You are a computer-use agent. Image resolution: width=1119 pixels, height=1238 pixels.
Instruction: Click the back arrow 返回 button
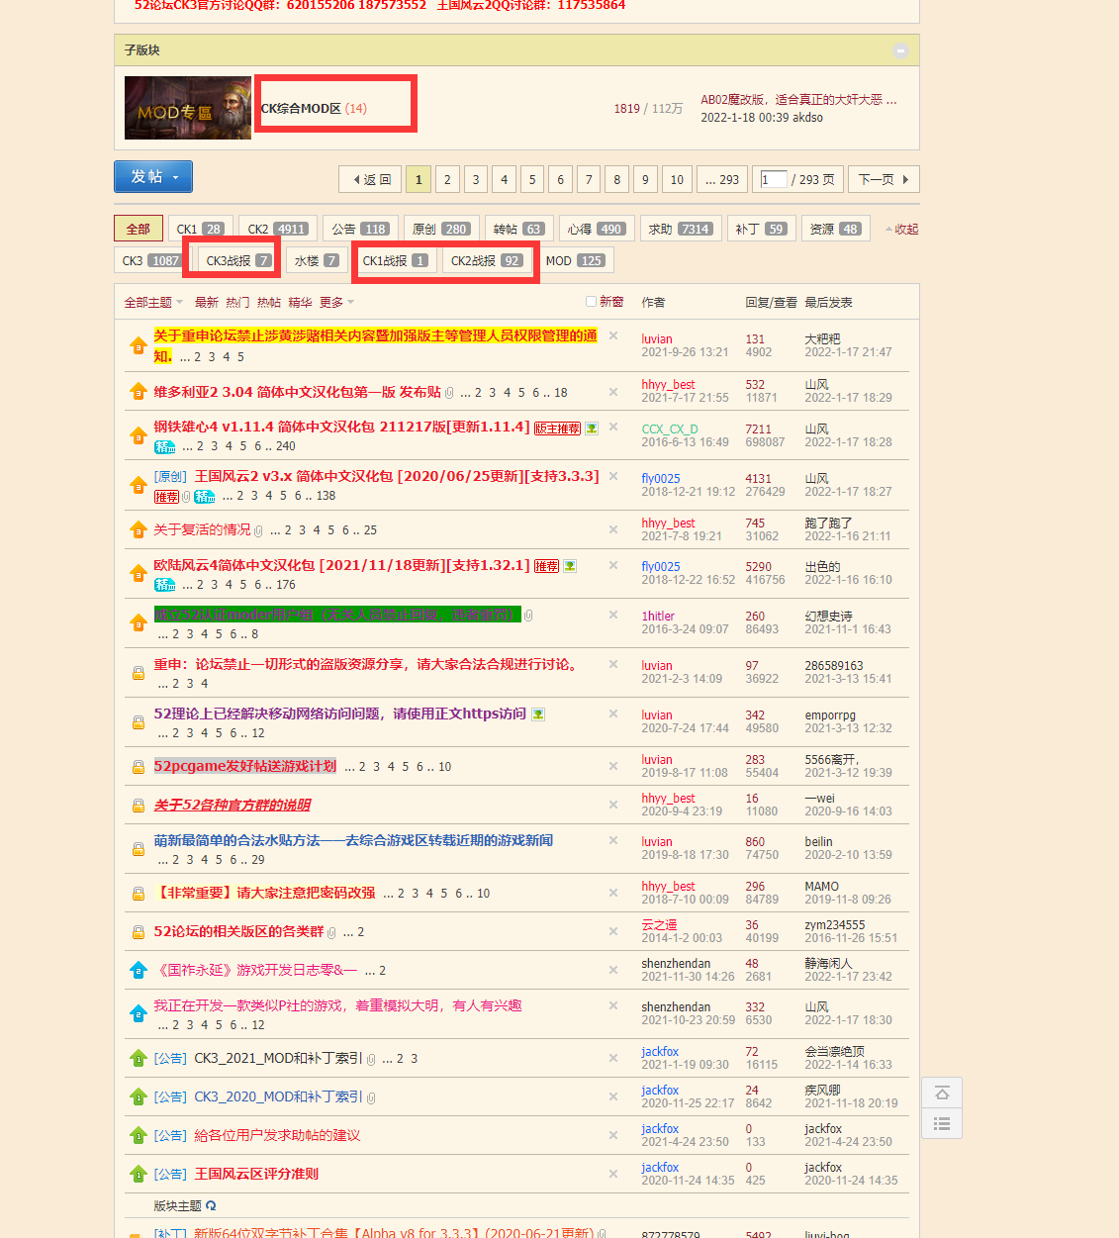tap(371, 179)
